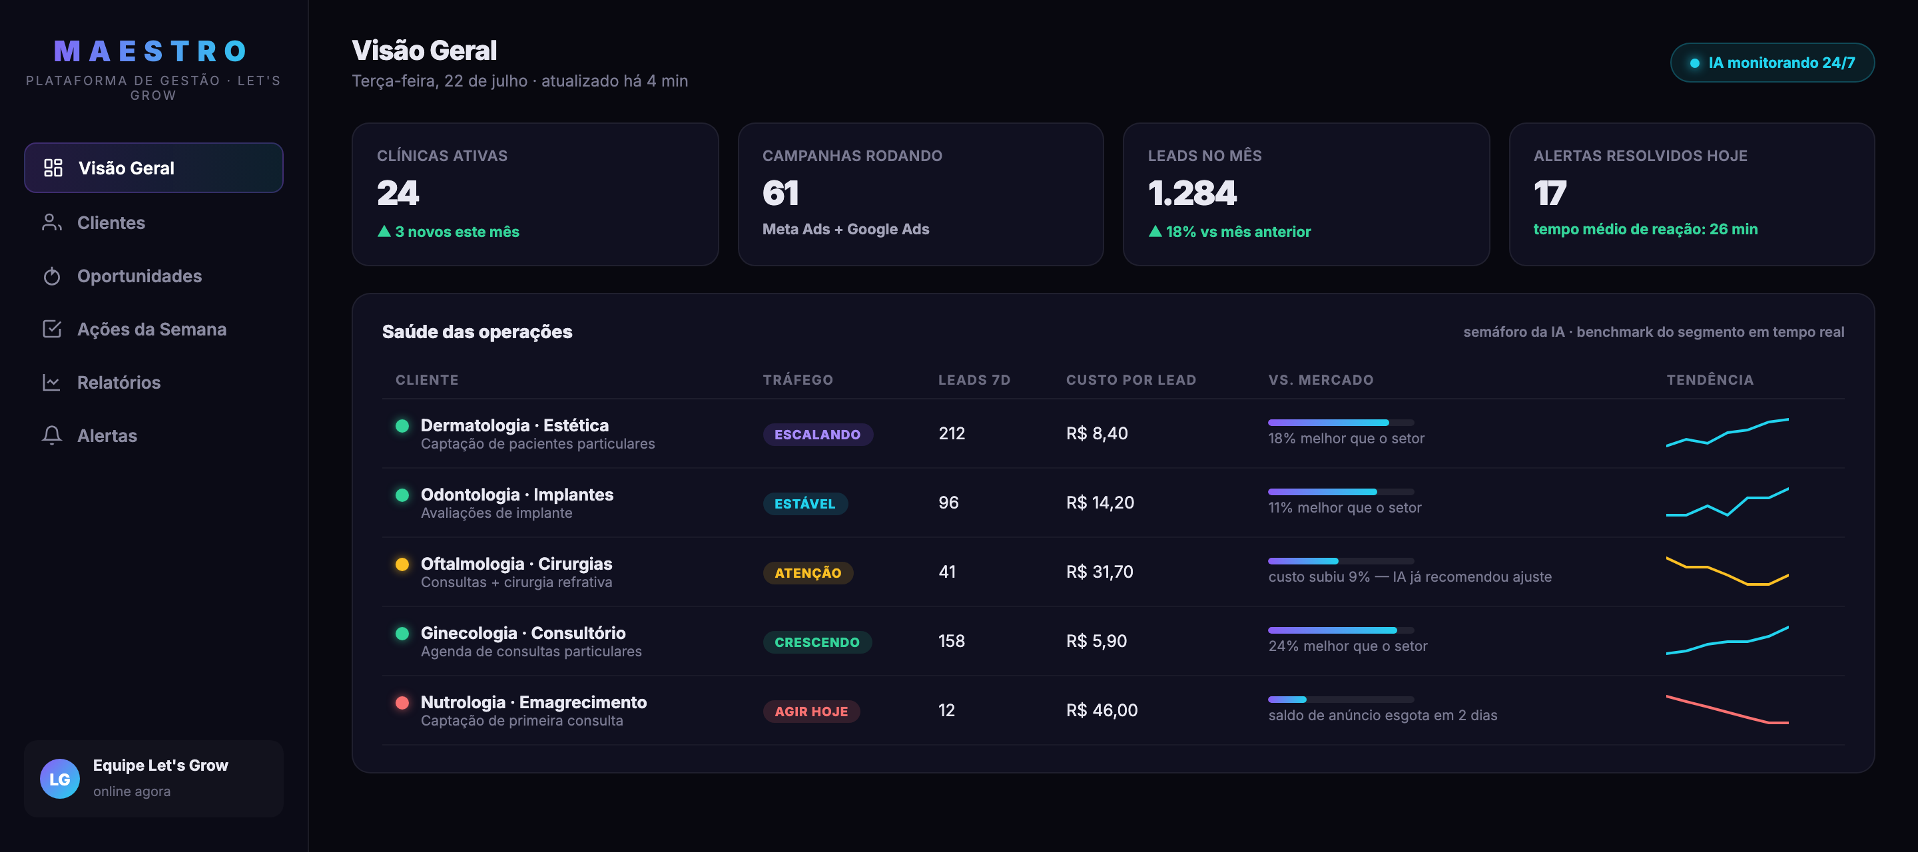Click the Clientes people icon

click(x=51, y=222)
